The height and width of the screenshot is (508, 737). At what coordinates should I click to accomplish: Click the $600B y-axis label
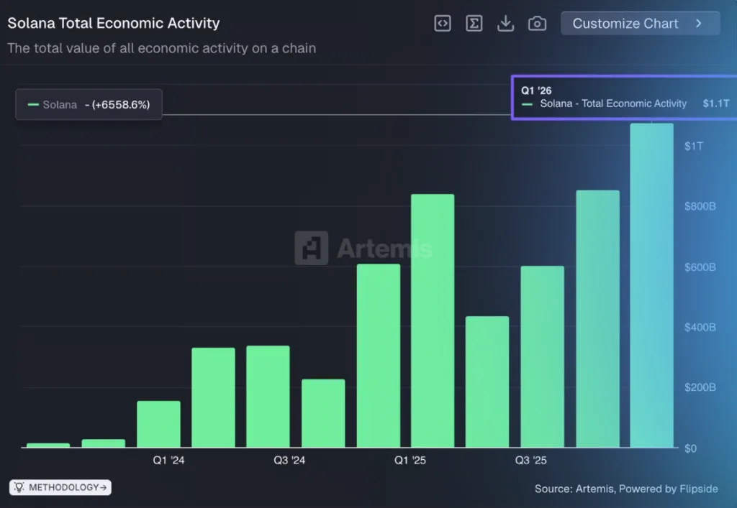(700, 267)
